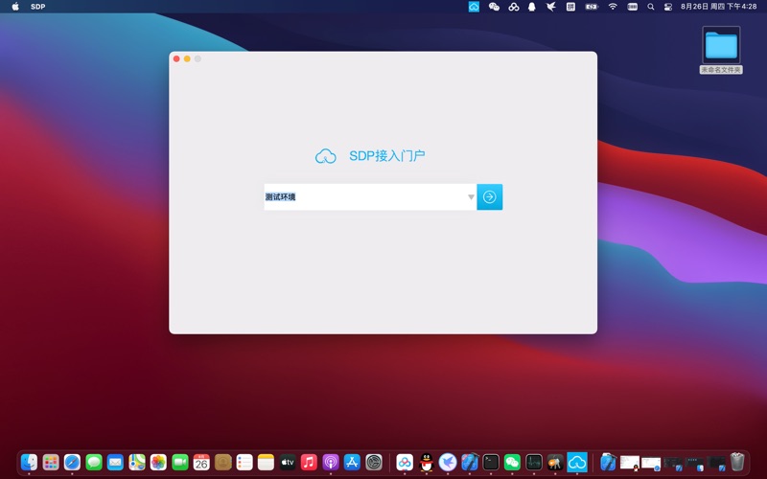Viewport: 767px width, 479px height.
Task: Restore minimized window with Safari badge
Action: coord(651,464)
